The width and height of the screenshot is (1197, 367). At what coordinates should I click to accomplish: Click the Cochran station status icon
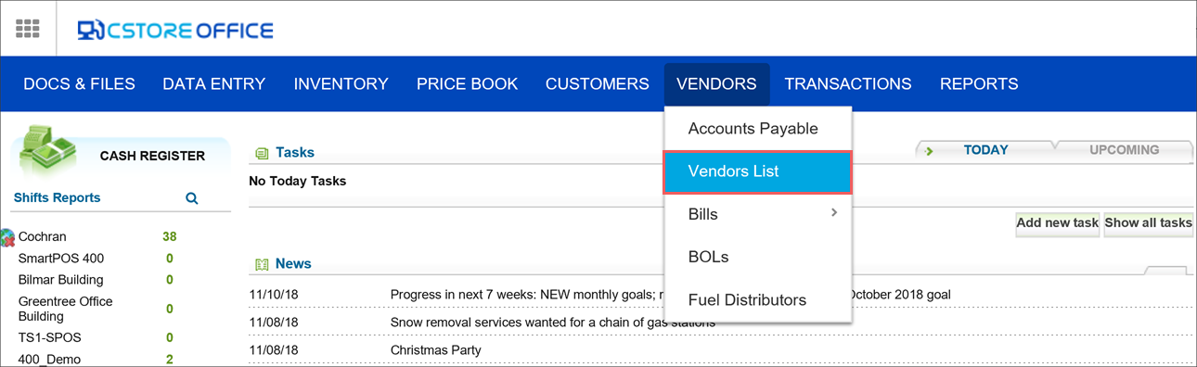click(7, 237)
